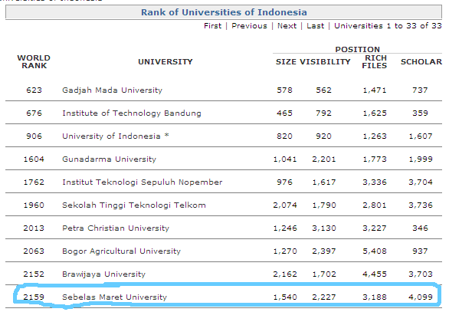Click Gunadarma visibility value 2,201

[x=324, y=159]
